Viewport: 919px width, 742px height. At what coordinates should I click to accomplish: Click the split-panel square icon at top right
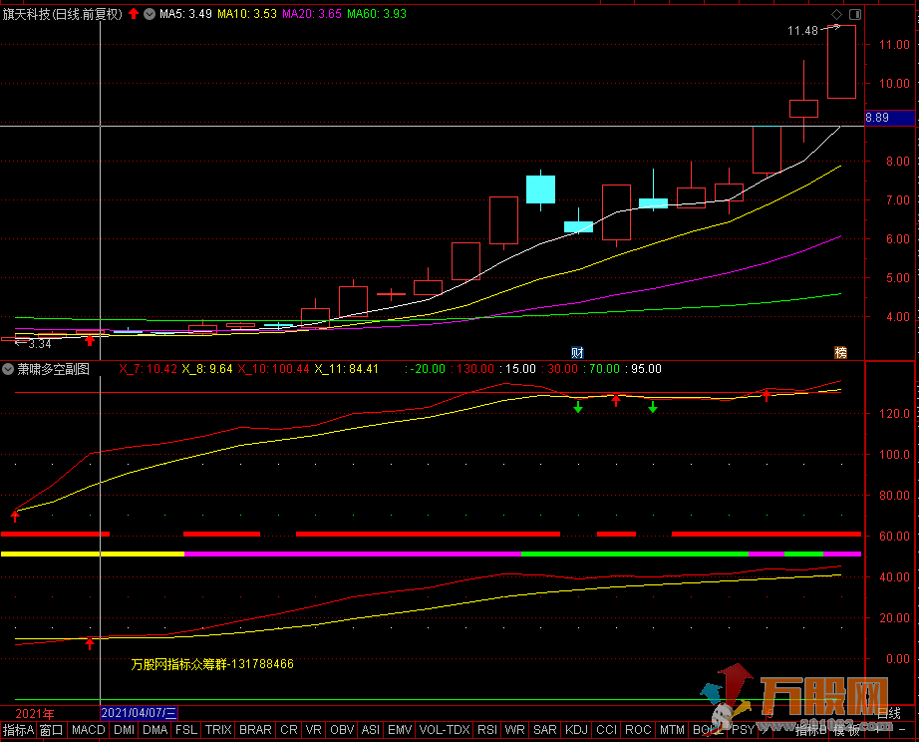pos(855,14)
